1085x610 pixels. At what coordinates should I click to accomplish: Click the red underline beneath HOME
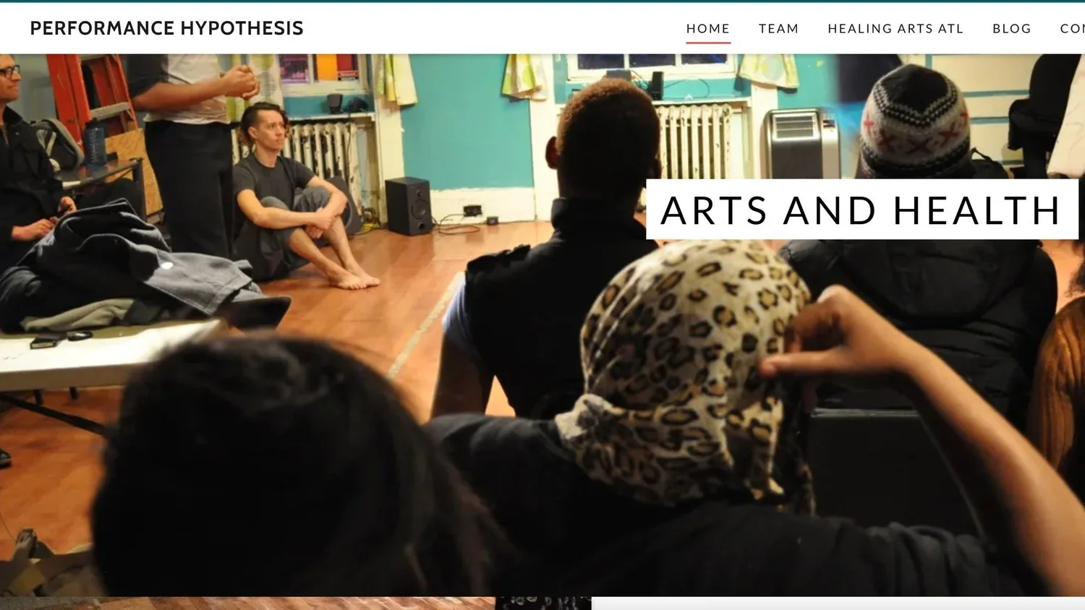tap(708, 43)
